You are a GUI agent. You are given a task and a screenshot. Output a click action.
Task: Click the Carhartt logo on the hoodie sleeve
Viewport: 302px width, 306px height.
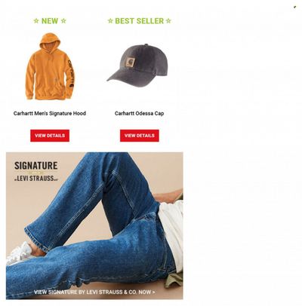tap(71, 74)
